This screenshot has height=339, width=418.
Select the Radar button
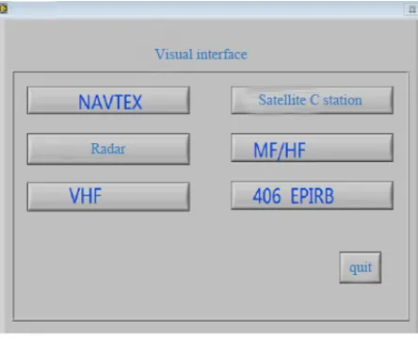pos(108,149)
